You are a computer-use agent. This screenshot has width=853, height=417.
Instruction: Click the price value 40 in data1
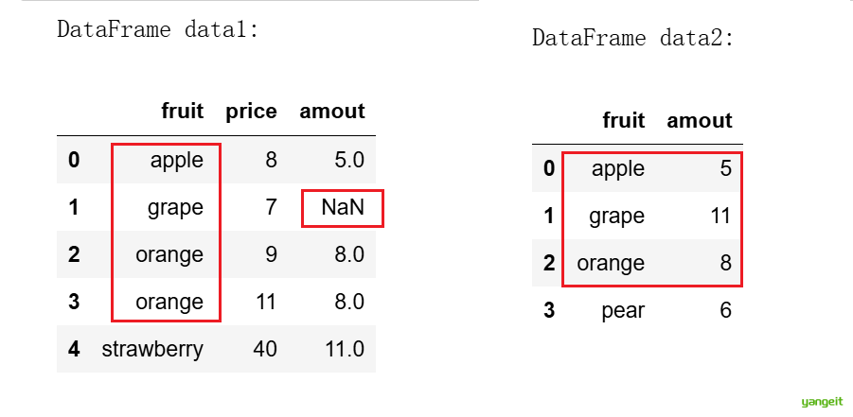265,349
